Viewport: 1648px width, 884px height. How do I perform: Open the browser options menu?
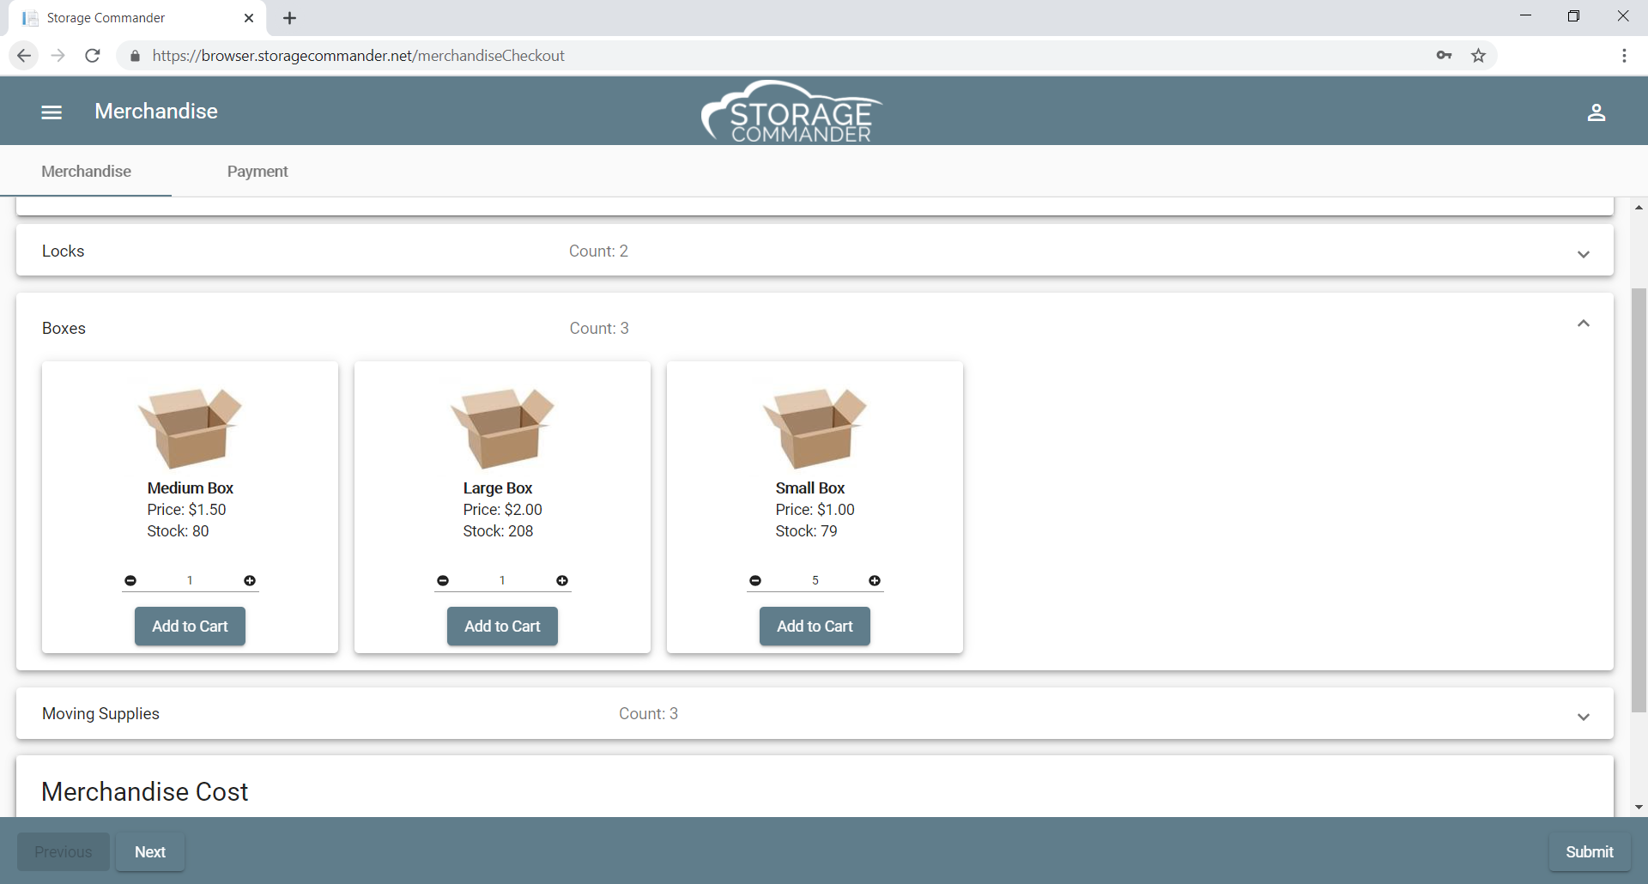point(1624,55)
